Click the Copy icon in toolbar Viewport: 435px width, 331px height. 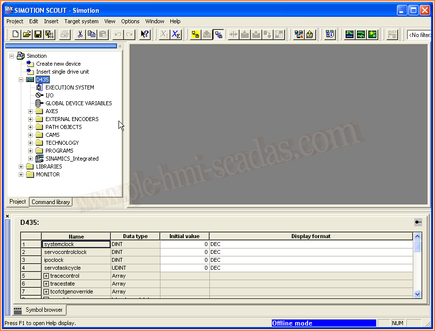91,35
